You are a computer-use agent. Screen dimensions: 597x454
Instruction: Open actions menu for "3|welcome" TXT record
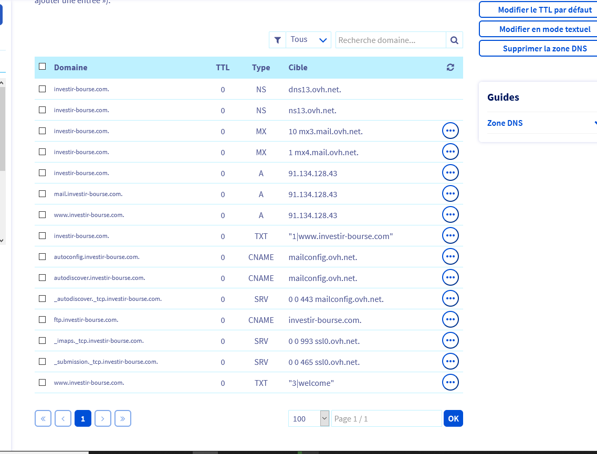coord(450,383)
